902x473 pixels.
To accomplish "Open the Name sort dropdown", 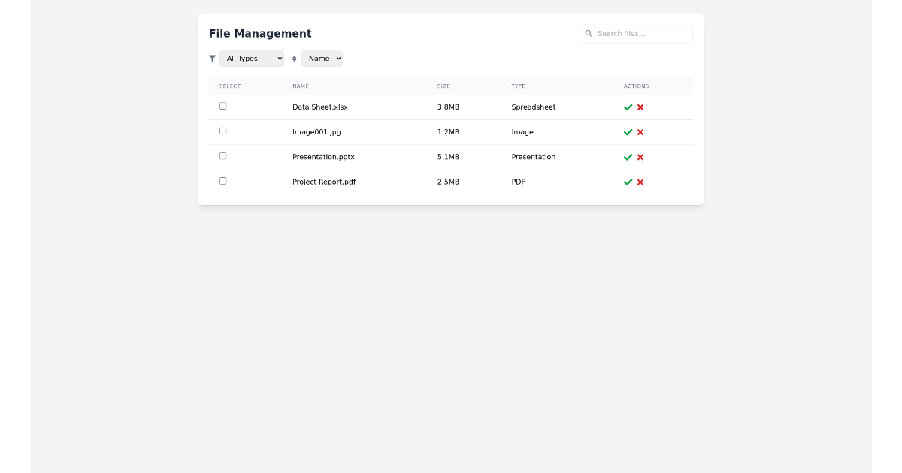I will [x=322, y=58].
